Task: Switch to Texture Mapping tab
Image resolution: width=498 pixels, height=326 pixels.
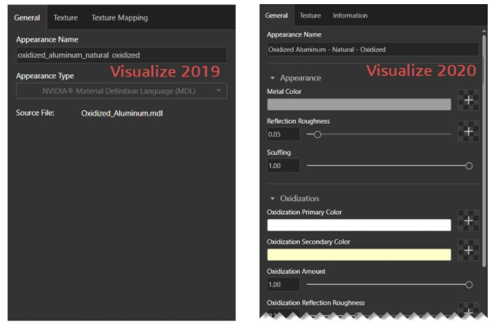Action: (x=119, y=18)
